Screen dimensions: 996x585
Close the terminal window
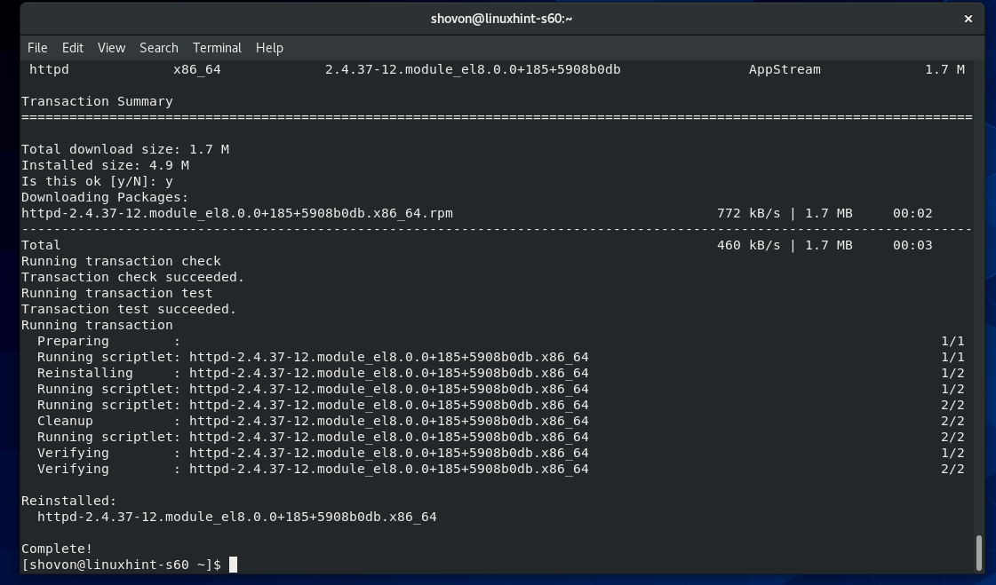click(968, 19)
